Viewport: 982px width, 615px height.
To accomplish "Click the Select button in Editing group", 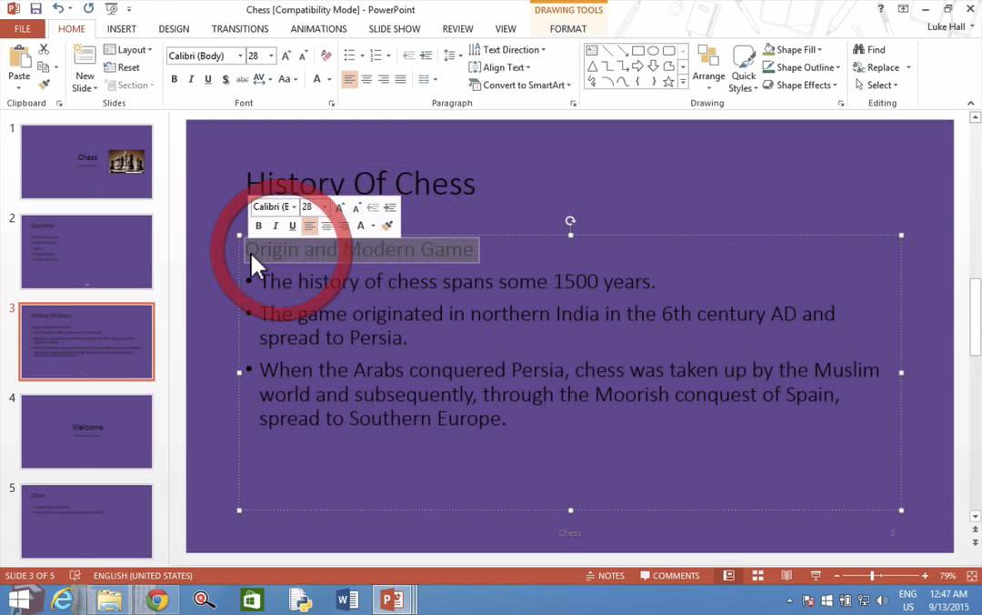I will pos(877,85).
